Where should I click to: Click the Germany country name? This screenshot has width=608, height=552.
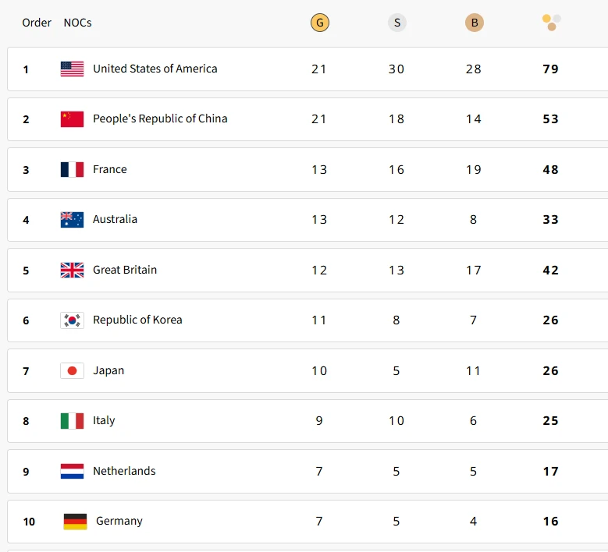[x=119, y=521]
